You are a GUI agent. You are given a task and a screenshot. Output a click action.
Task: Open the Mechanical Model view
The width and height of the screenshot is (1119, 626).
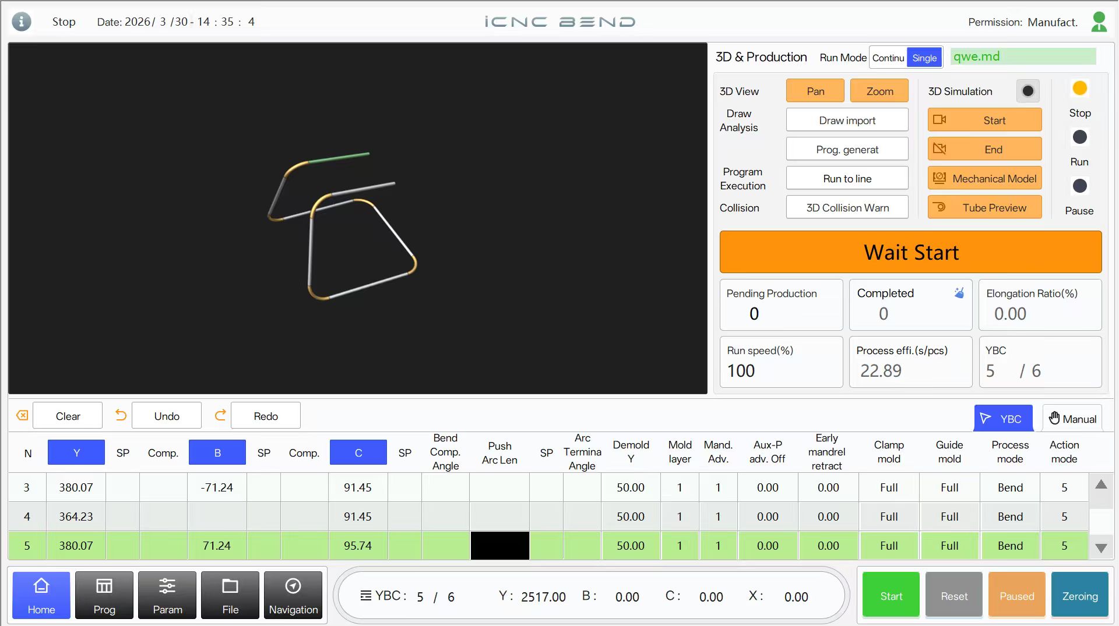pos(984,178)
